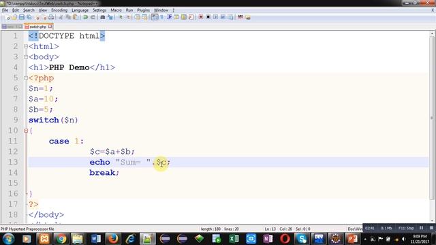Click the Cut scissors toolbar icon
Screen dimensions: 436x245
(x=61, y=17)
